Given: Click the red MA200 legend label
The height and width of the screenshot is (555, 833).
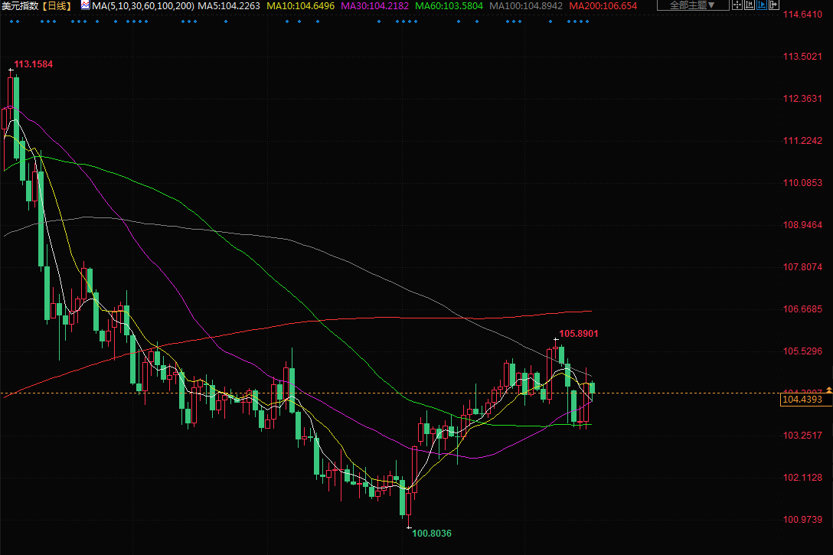Looking at the screenshot, I should tap(603, 5).
